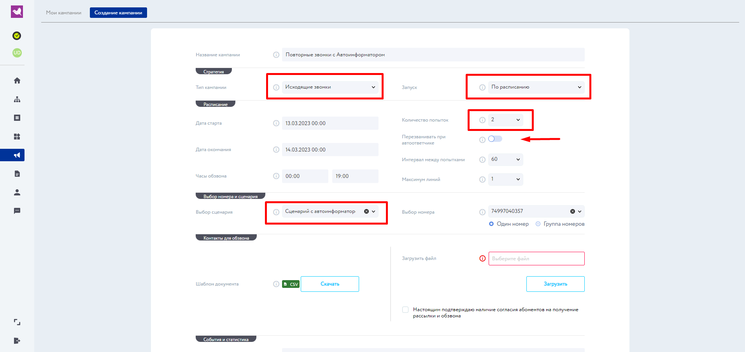This screenshot has width=745, height=352.
Task: Click info icon next to Дата старта
Action: pyautogui.click(x=276, y=123)
